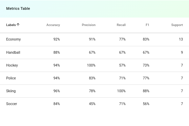Sort by the Accuracy column header
Screen dimensions: 189x126
click(53, 25)
